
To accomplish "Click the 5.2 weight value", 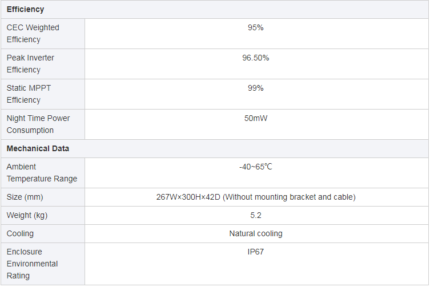I will (256, 216).
